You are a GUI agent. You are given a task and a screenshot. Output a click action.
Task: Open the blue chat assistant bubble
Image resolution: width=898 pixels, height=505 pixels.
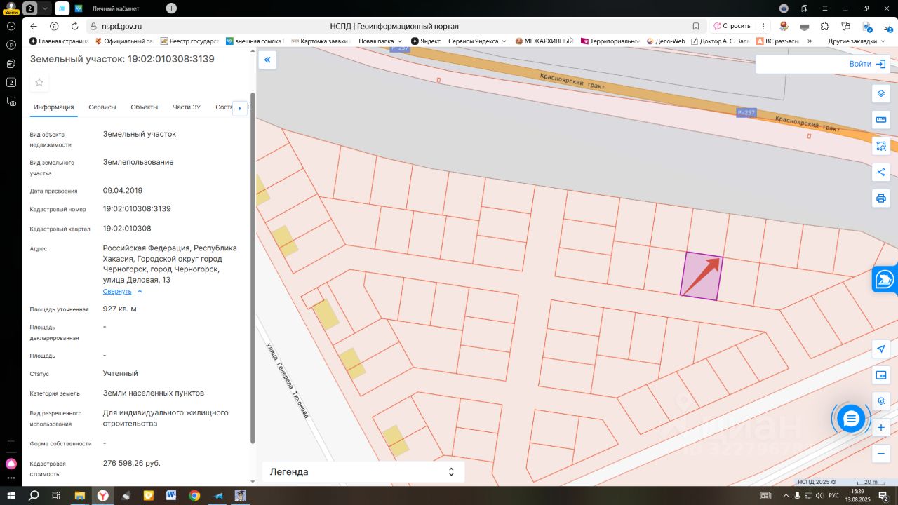(x=851, y=419)
